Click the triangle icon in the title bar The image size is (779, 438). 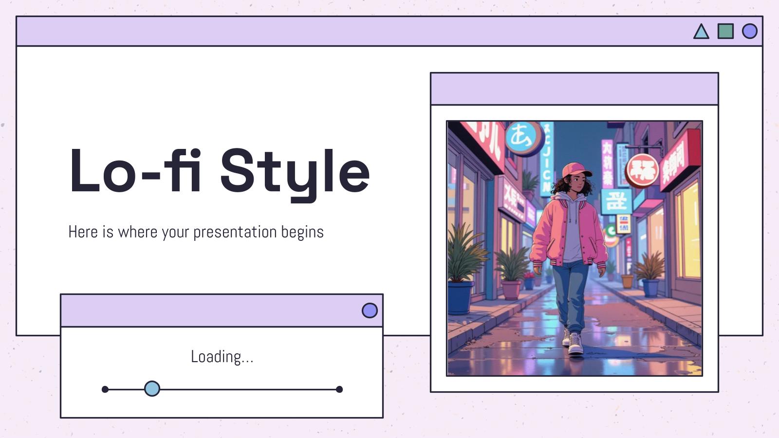pyautogui.click(x=701, y=32)
